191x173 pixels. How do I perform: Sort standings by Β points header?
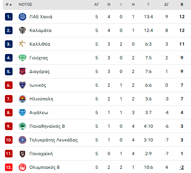coord(182,5)
